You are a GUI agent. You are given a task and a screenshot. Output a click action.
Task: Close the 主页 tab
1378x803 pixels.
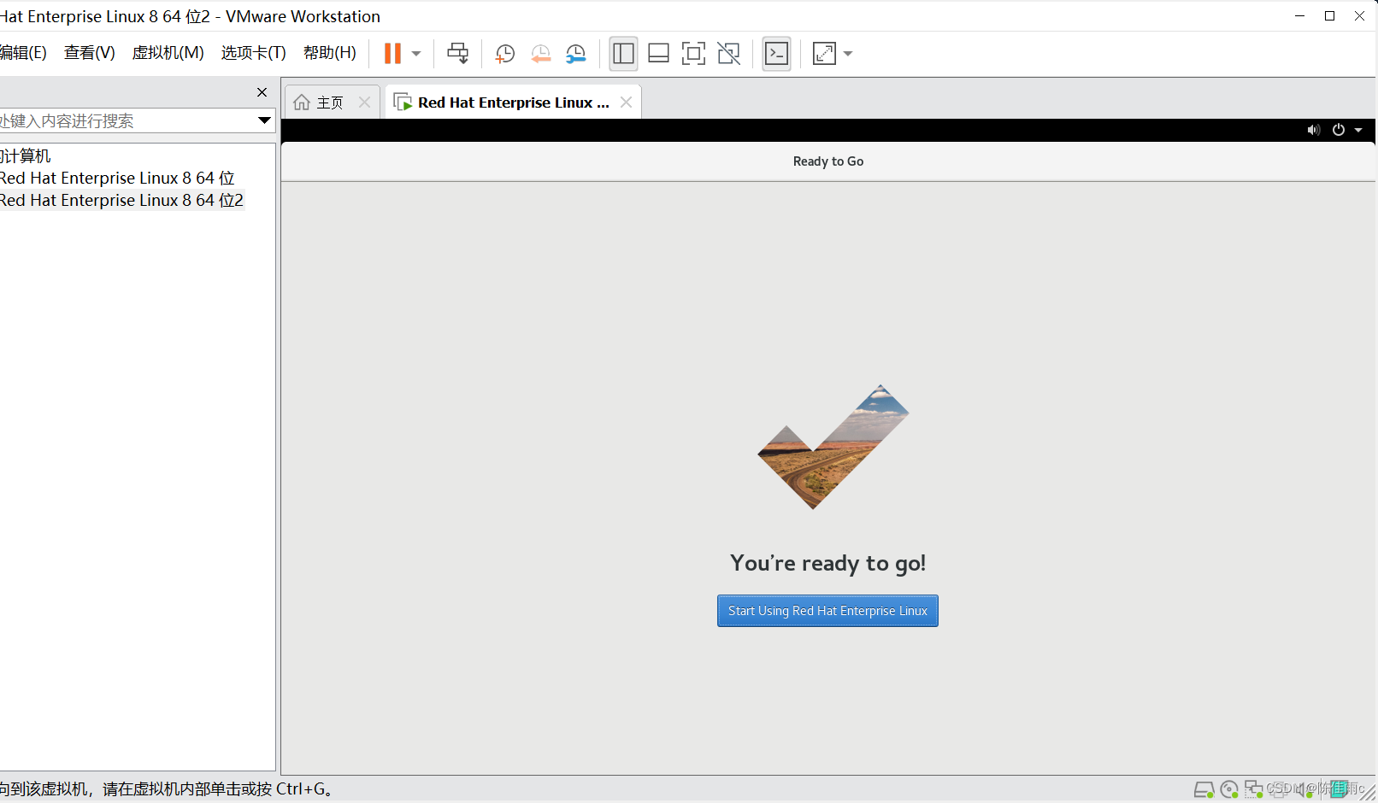pyautogui.click(x=365, y=103)
